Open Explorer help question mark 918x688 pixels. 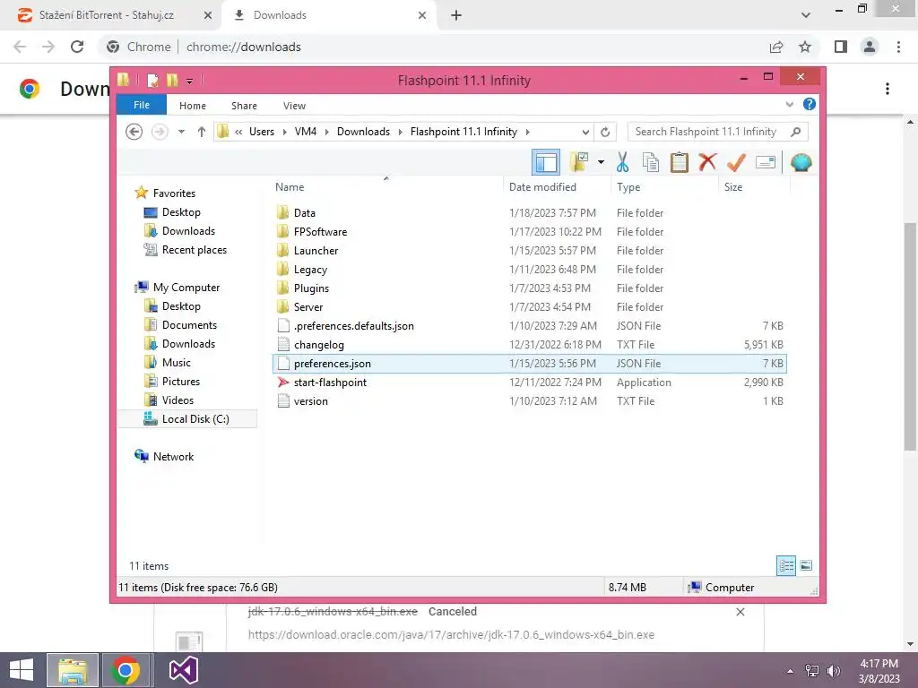click(810, 104)
